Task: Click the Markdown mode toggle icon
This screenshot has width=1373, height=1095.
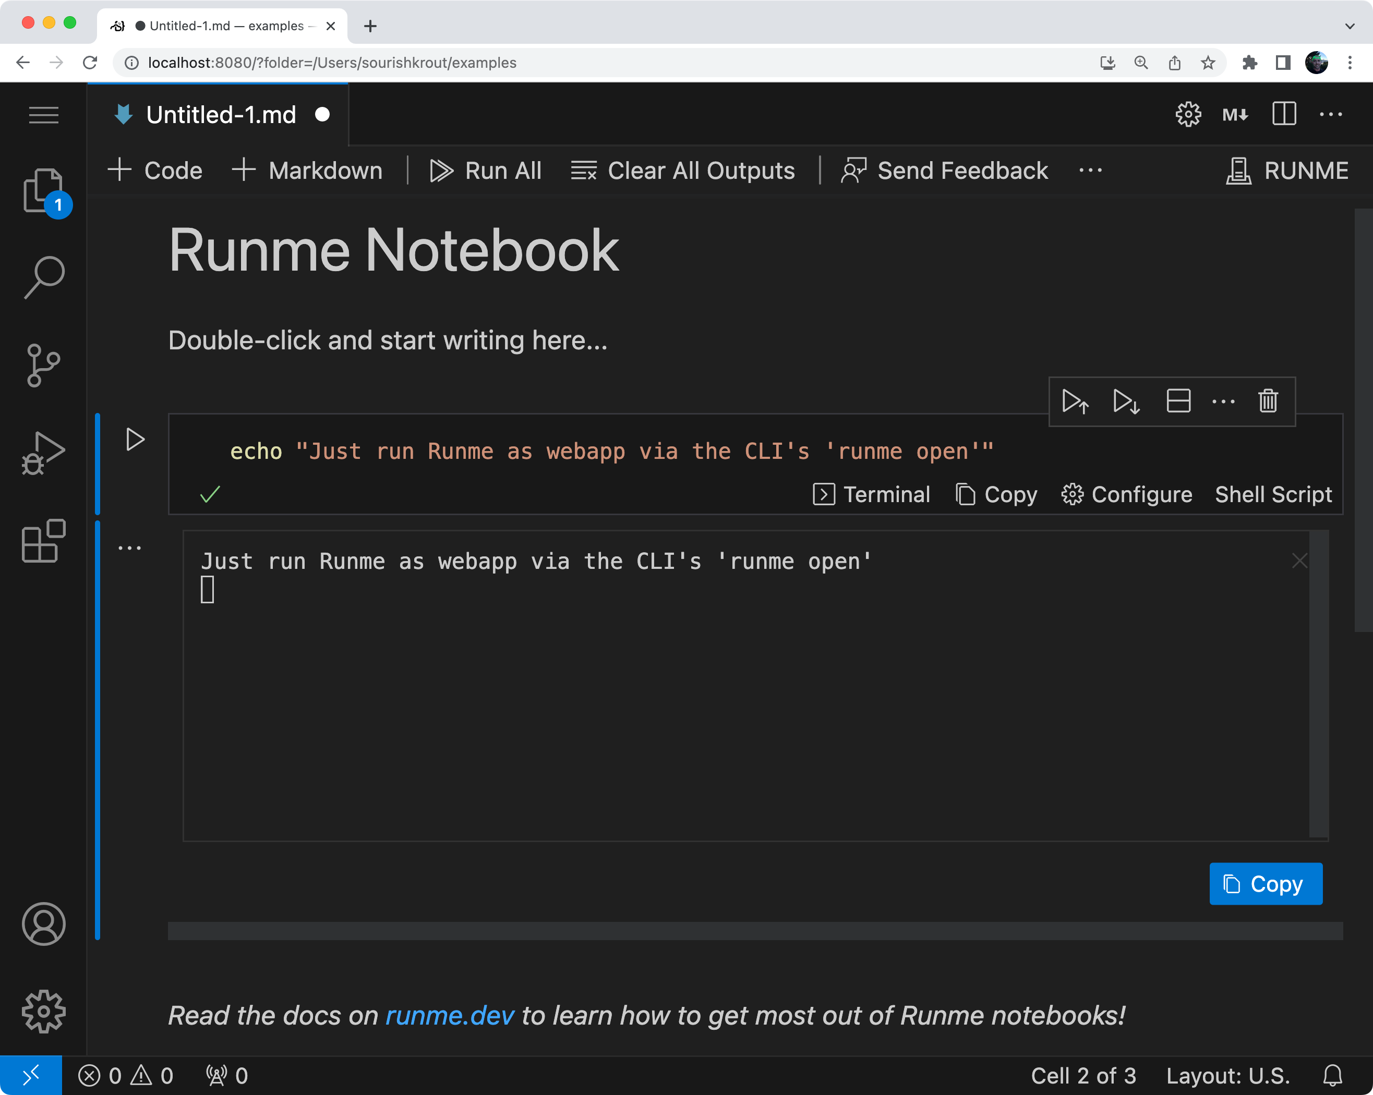Action: (x=1234, y=114)
